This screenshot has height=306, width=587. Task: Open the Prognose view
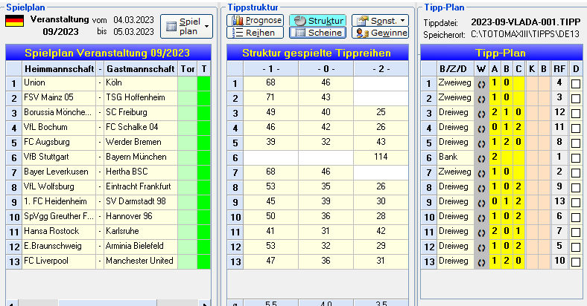coord(255,21)
